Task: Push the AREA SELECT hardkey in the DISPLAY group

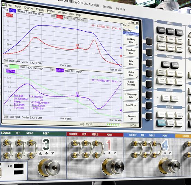Action: [x=165, y=98]
